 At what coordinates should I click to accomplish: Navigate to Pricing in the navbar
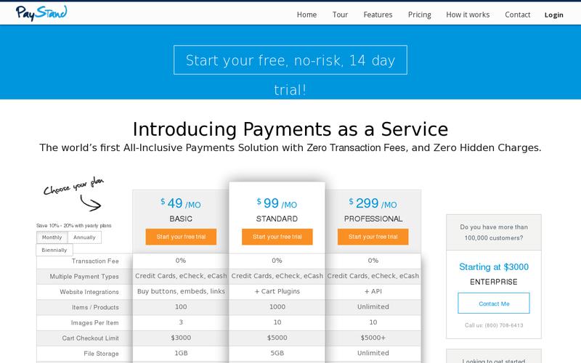coord(419,15)
